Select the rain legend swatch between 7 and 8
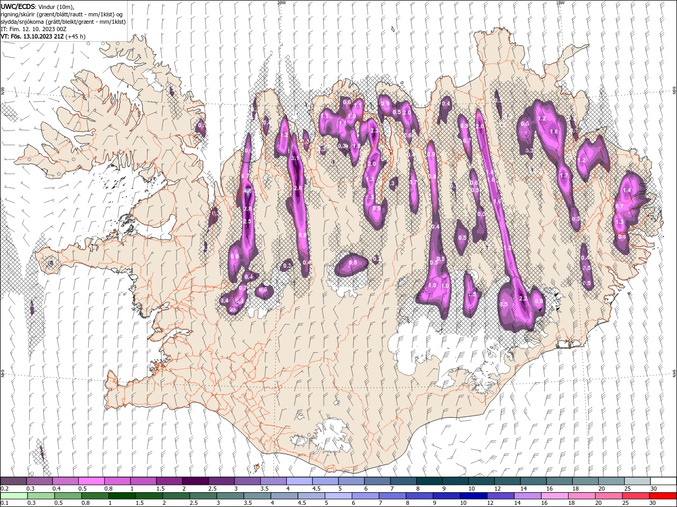Image resolution: width=677 pixels, height=507 pixels. (391, 496)
